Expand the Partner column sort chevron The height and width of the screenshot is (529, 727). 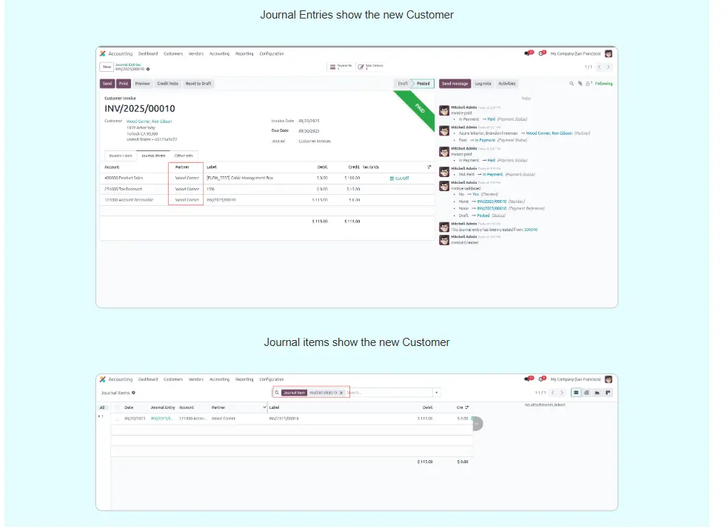265,407
